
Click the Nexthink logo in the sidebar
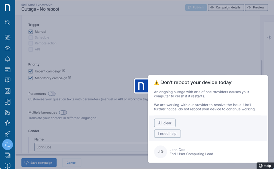[x=7, y=7]
